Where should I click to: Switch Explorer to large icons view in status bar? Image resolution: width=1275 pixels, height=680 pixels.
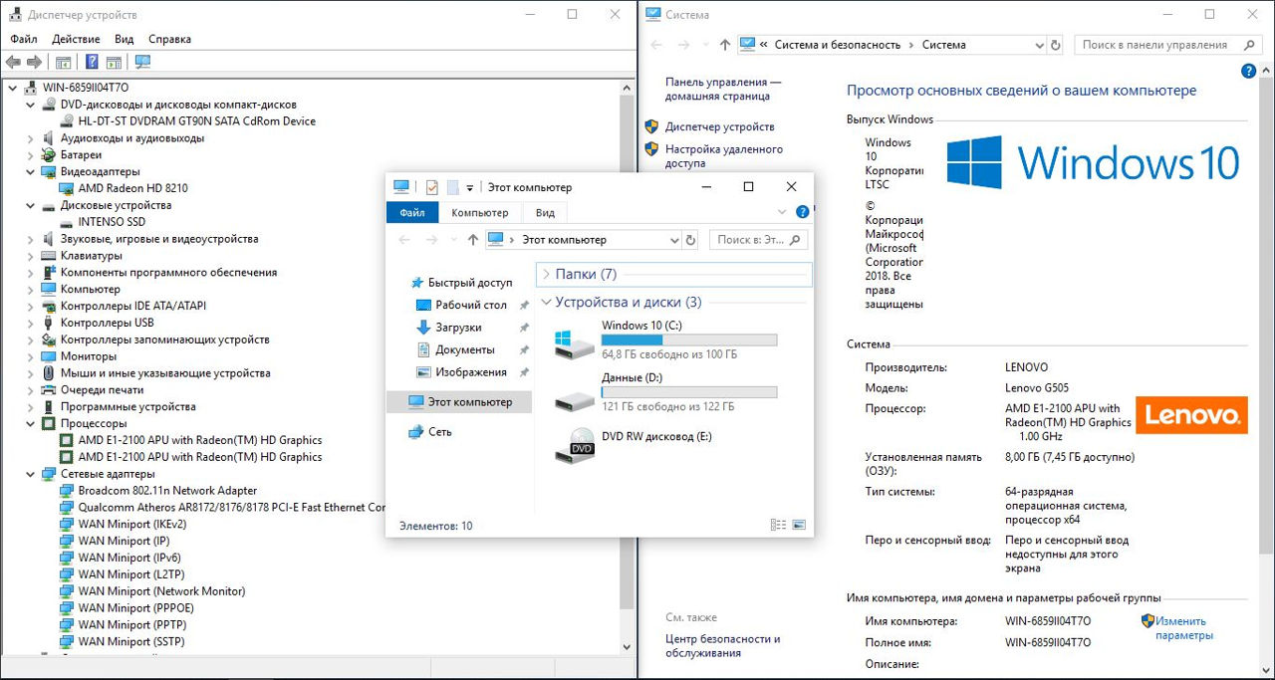pyautogui.click(x=798, y=525)
